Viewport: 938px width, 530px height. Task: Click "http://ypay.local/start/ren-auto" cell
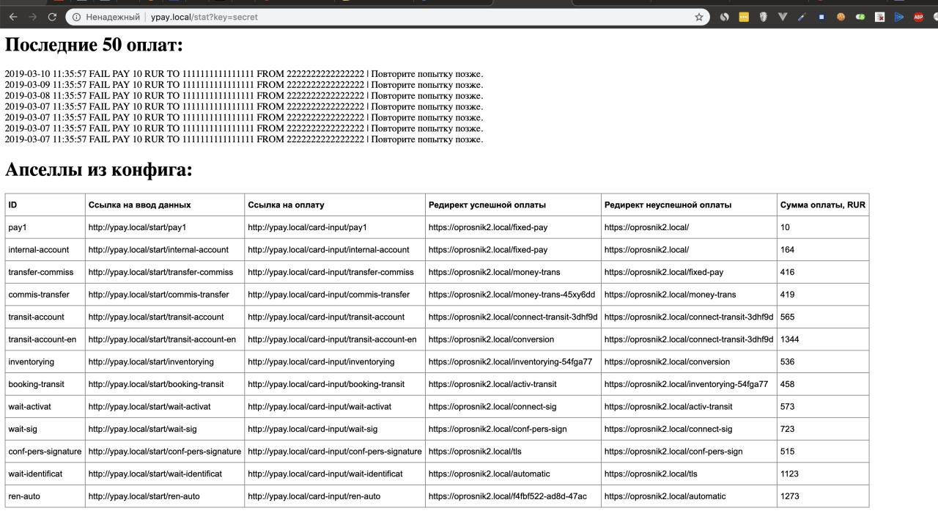tap(165, 496)
